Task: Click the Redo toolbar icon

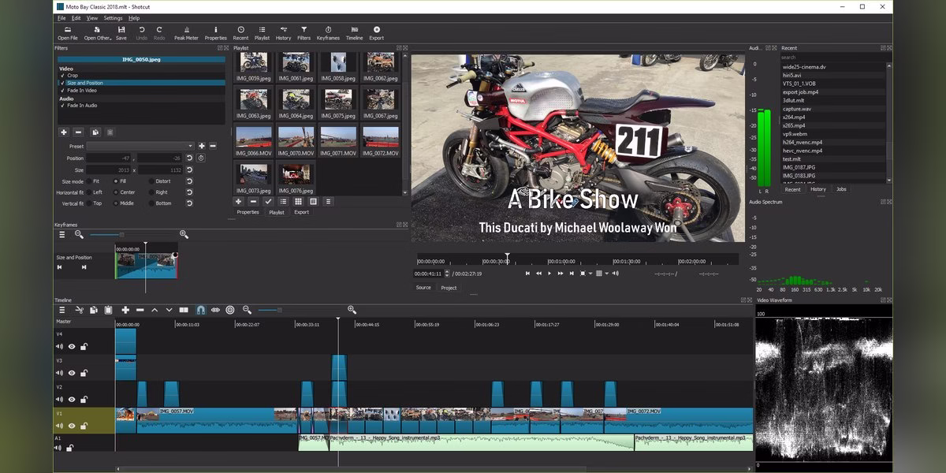Action: 159,33
